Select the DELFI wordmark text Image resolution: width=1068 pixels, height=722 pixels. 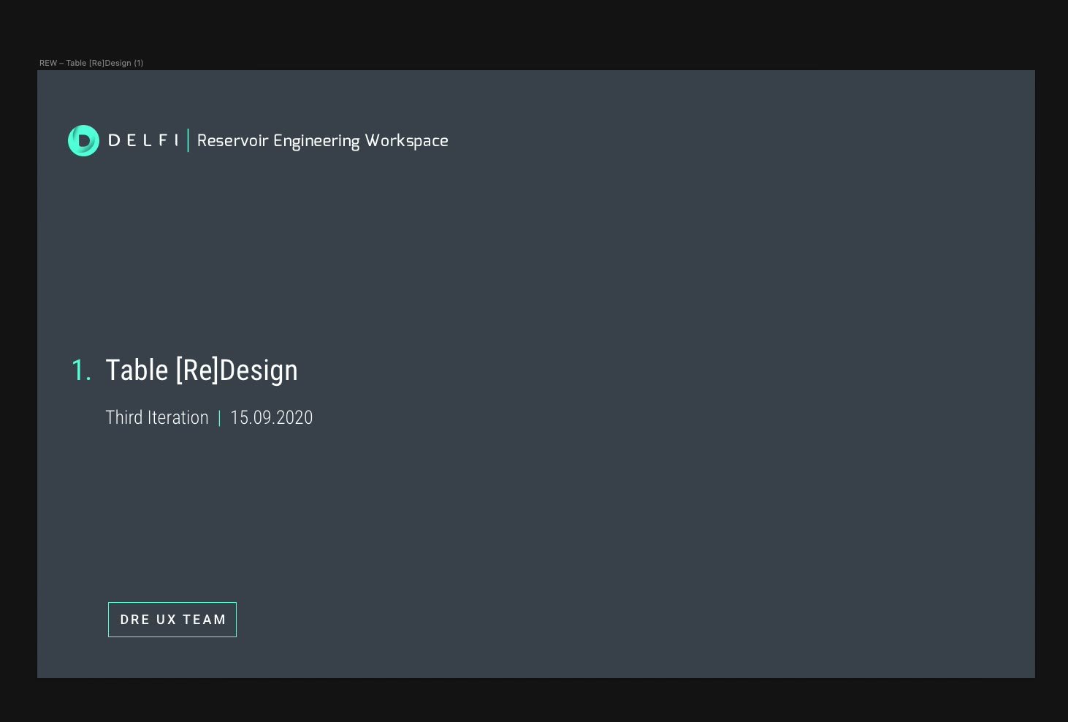(x=144, y=140)
